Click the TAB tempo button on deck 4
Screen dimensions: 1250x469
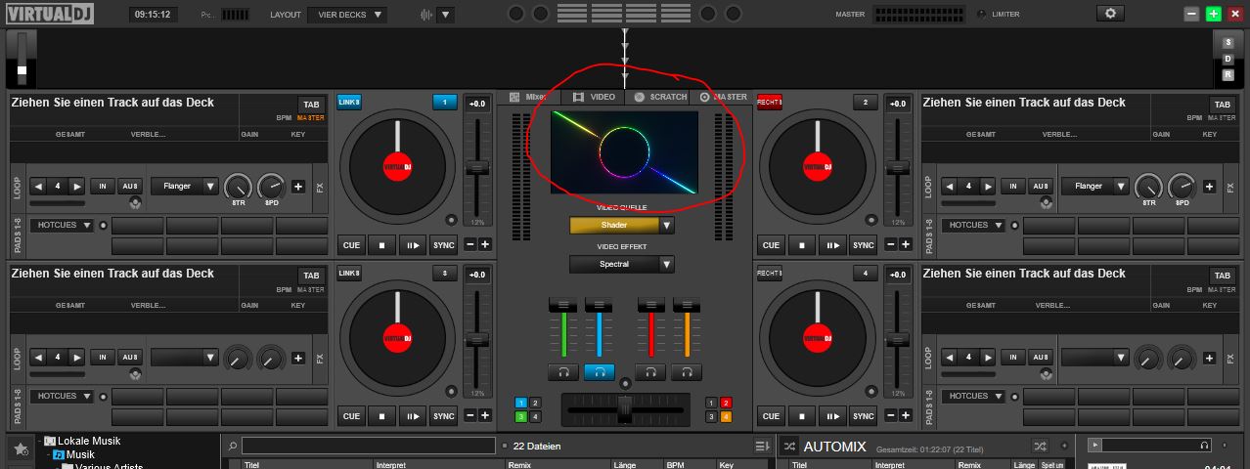coord(1222,276)
